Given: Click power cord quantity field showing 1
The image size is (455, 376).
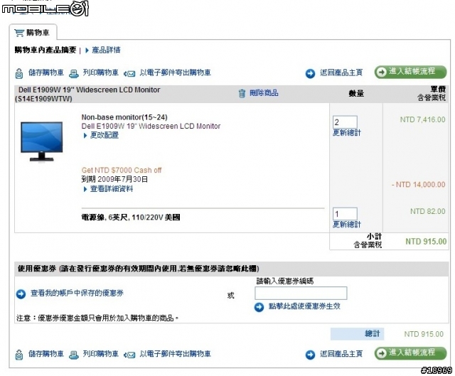Looking at the screenshot, I should 345,214.
